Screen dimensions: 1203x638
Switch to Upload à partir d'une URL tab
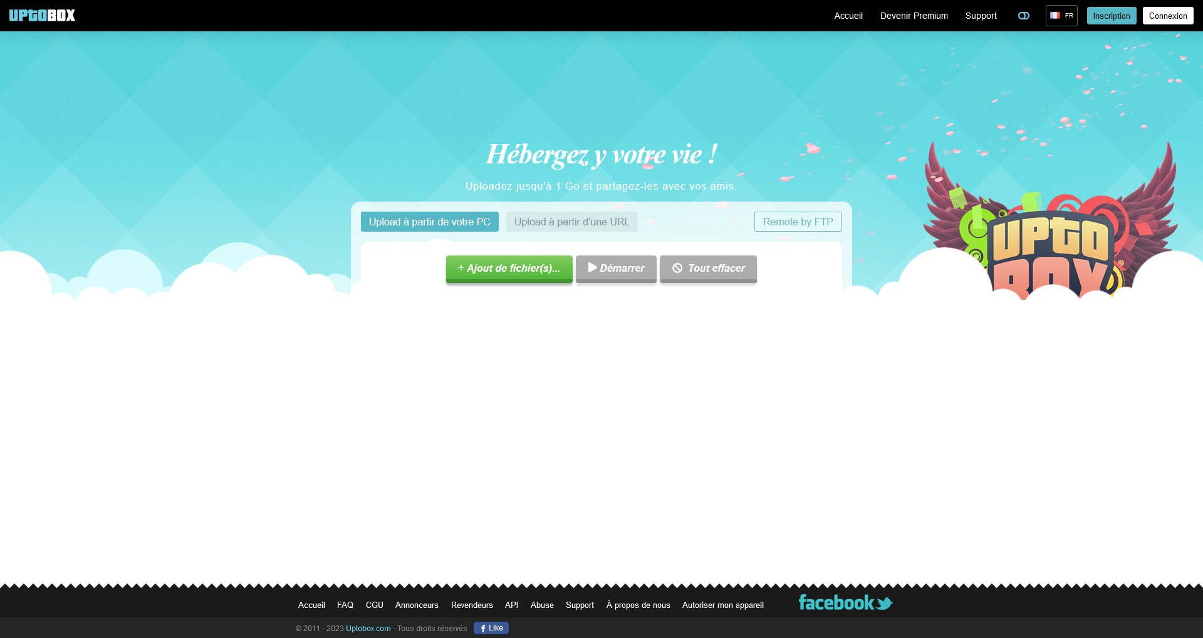pyautogui.click(x=572, y=222)
